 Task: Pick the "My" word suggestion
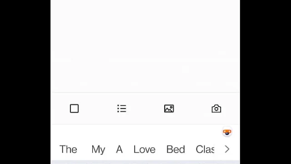(x=98, y=149)
